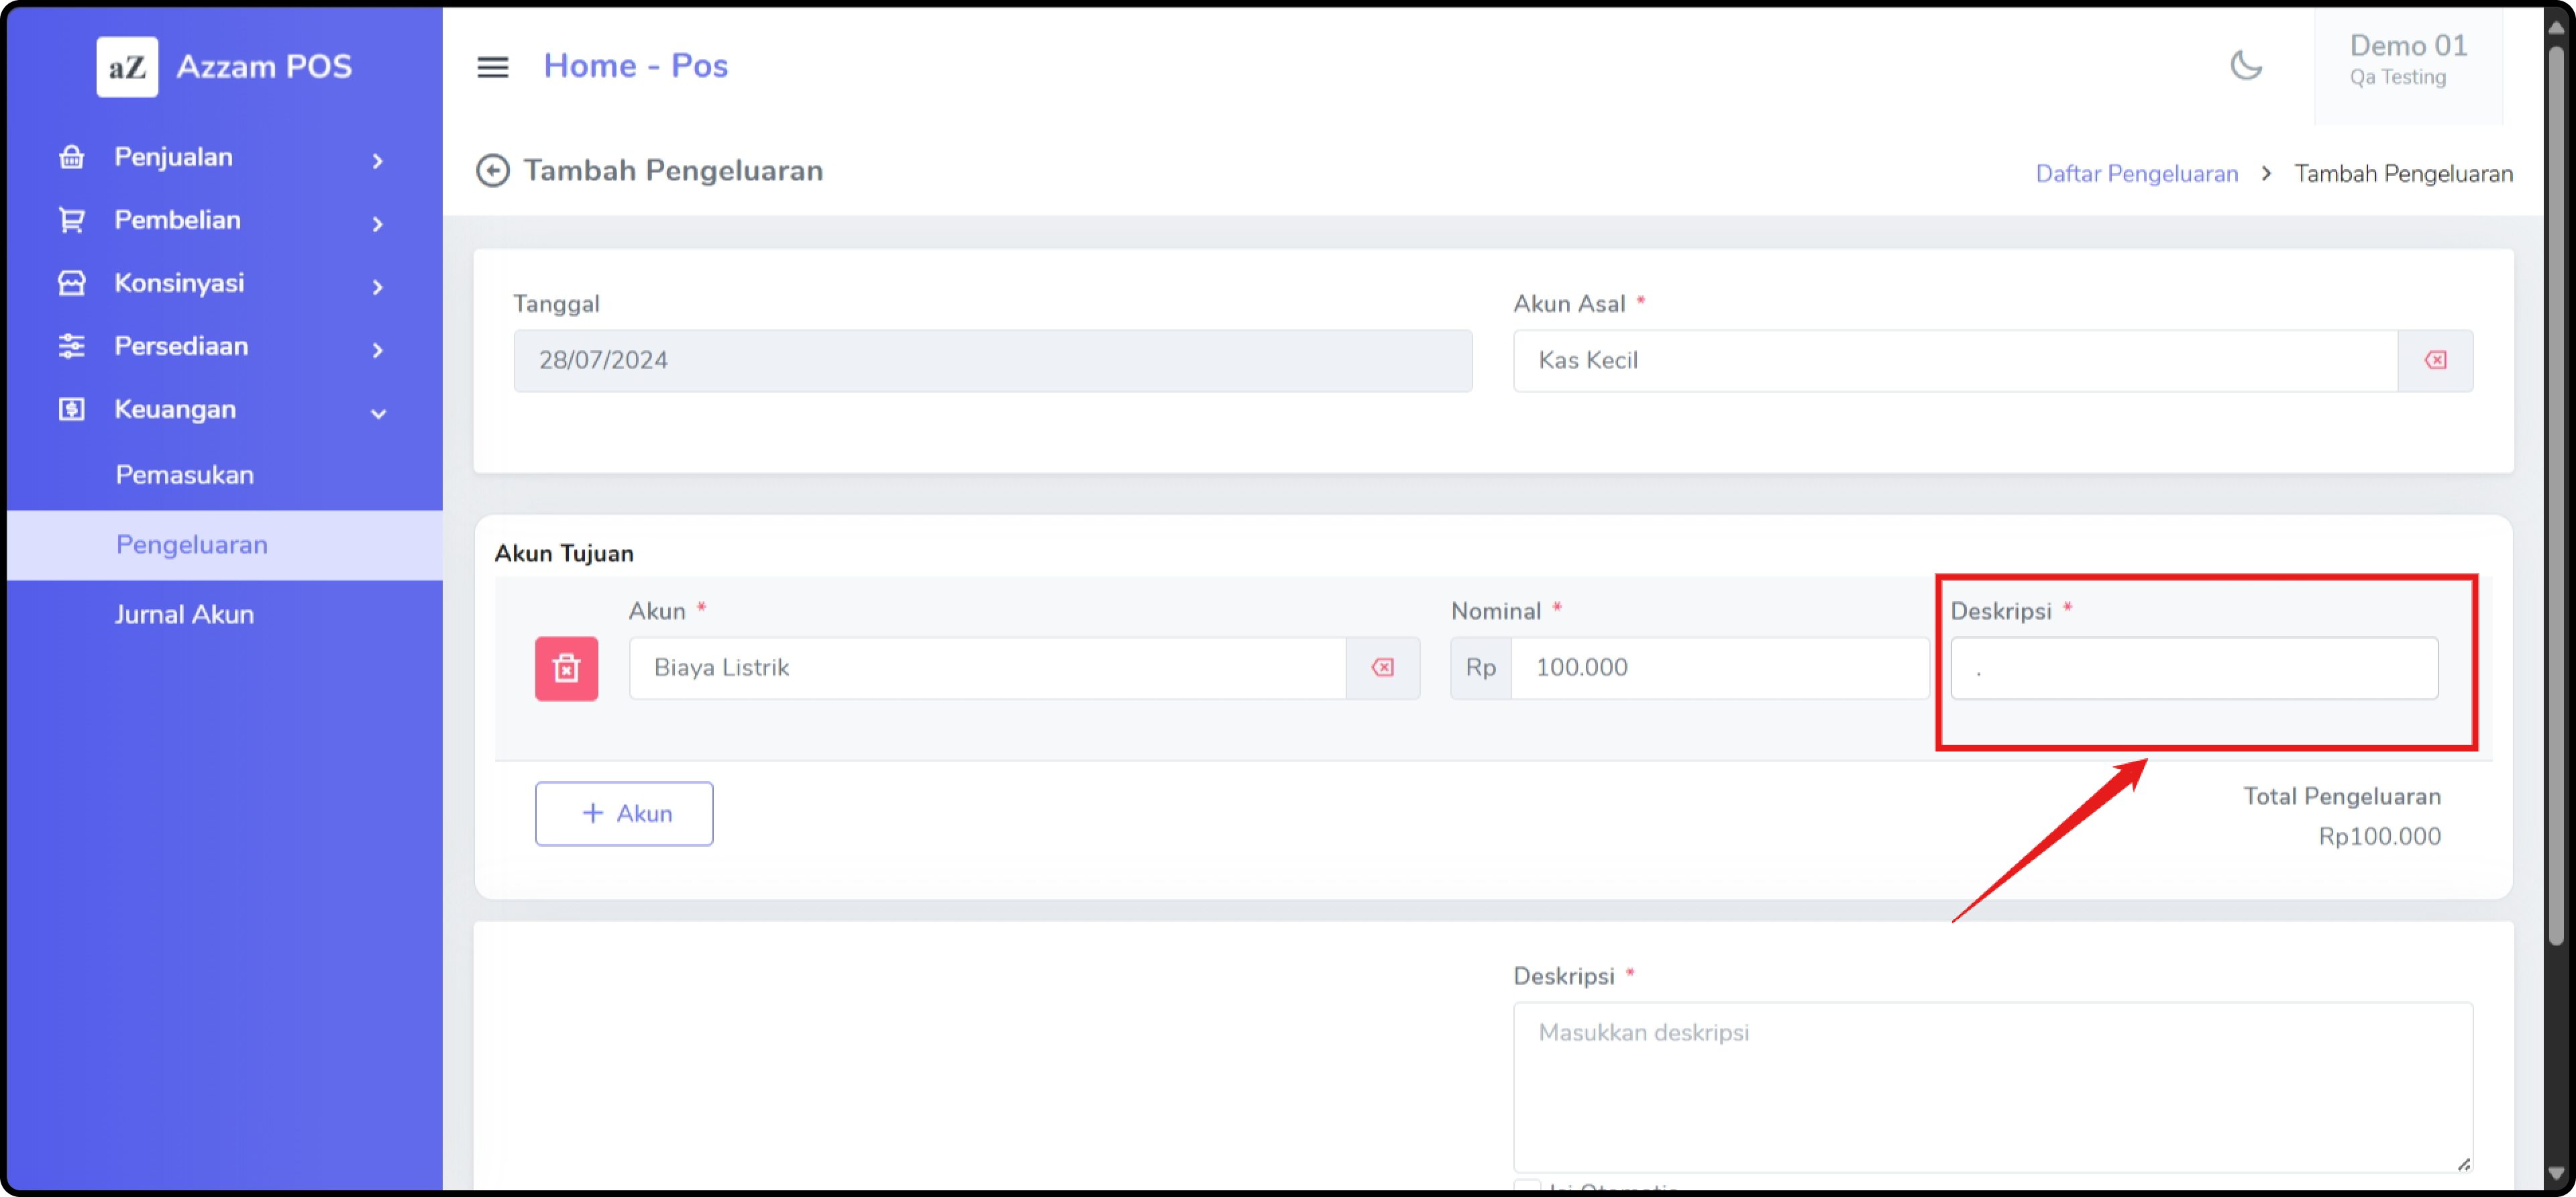
Task: Click the Persediaan sliders icon
Action: [72, 346]
